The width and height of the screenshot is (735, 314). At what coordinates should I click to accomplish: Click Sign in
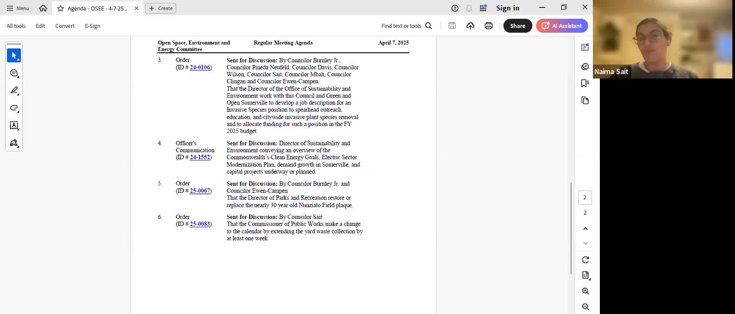(x=508, y=8)
